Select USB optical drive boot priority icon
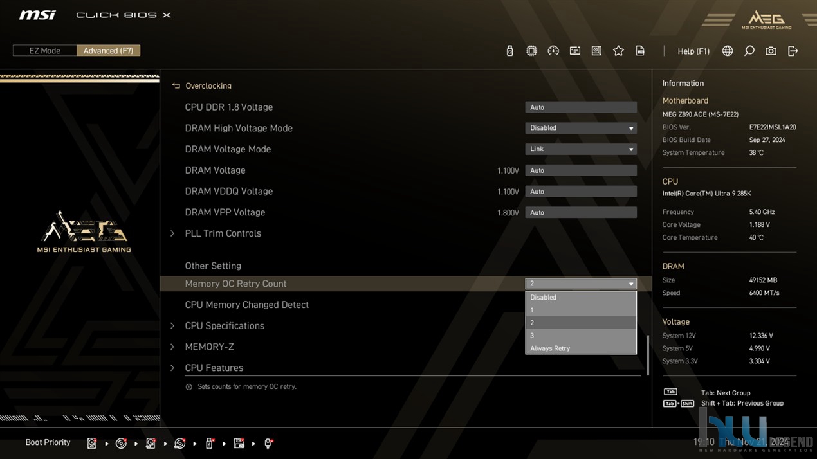This screenshot has width=817, height=459. (180, 443)
